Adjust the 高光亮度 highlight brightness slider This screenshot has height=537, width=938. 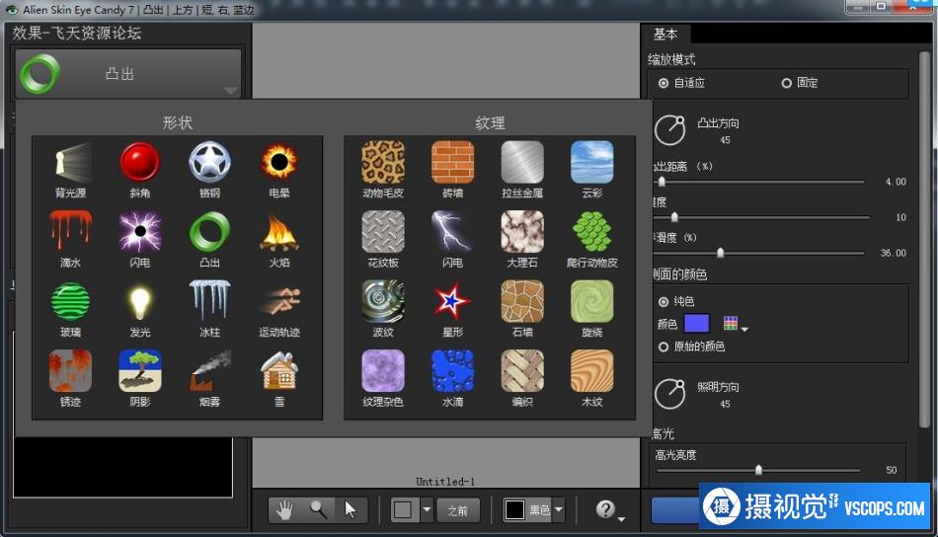(758, 471)
